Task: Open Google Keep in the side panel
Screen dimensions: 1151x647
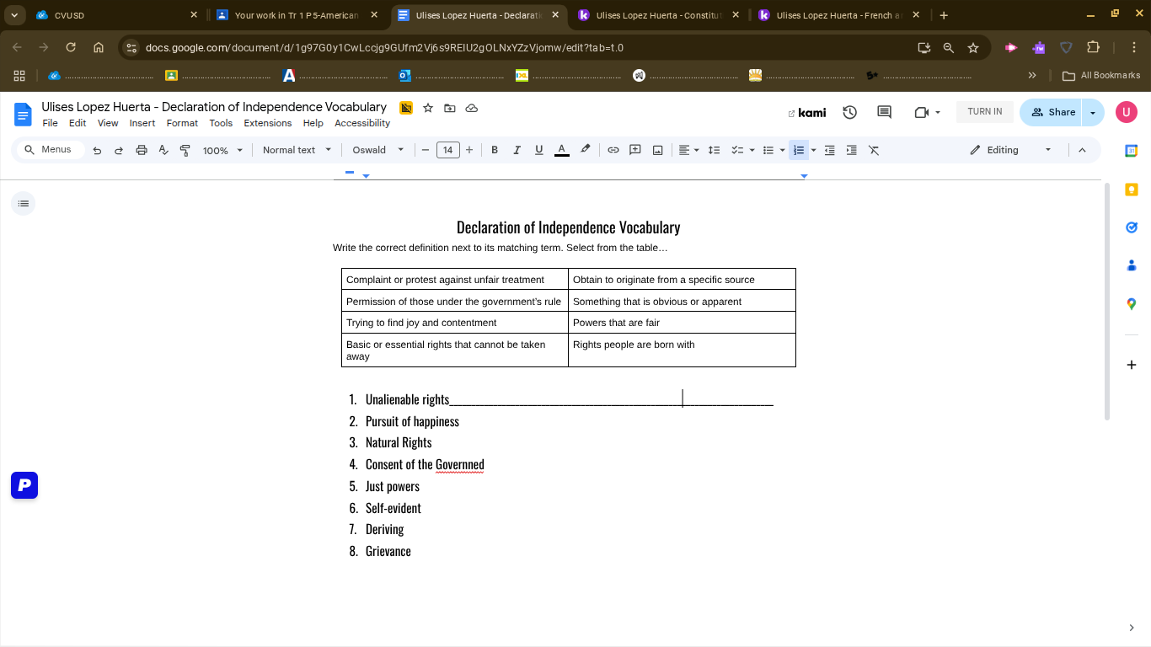Action: pyautogui.click(x=1131, y=190)
